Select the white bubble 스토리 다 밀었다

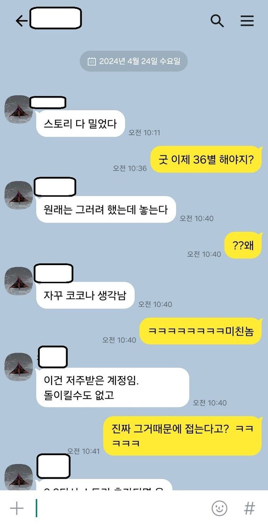[x=80, y=124]
